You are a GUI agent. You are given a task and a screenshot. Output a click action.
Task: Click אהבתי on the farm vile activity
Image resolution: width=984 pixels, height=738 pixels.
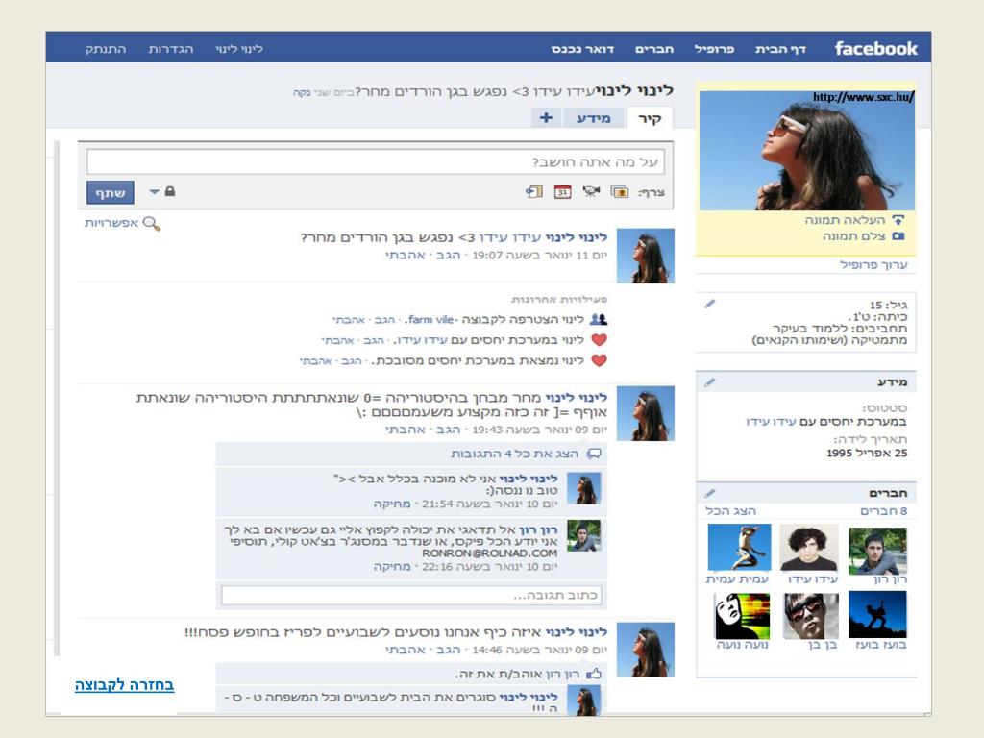click(348, 319)
